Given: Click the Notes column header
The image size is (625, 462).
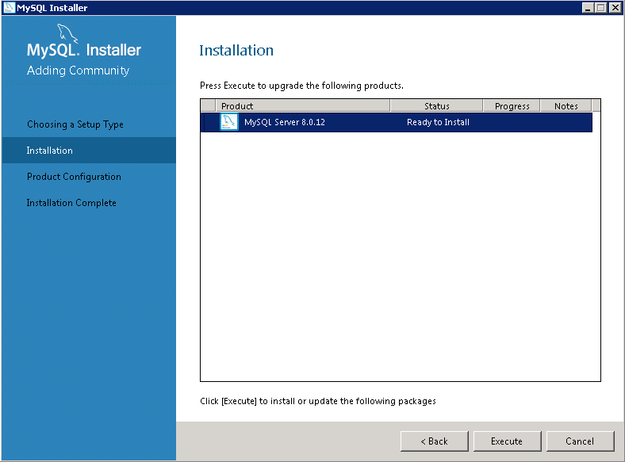Looking at the screenshot, I should pos(566,106).
